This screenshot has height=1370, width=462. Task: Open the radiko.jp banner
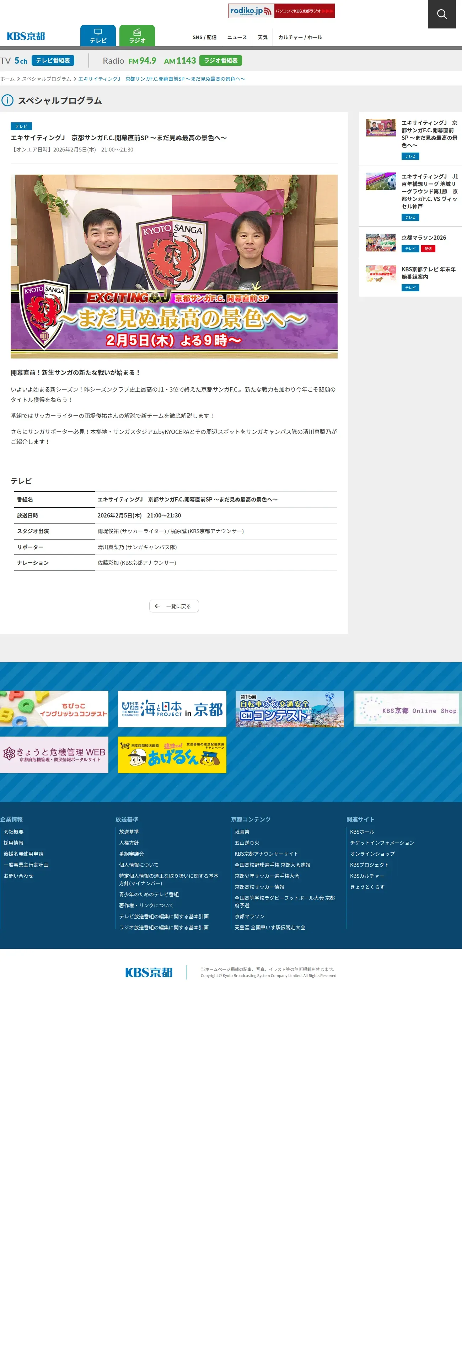tap(281, 11)
